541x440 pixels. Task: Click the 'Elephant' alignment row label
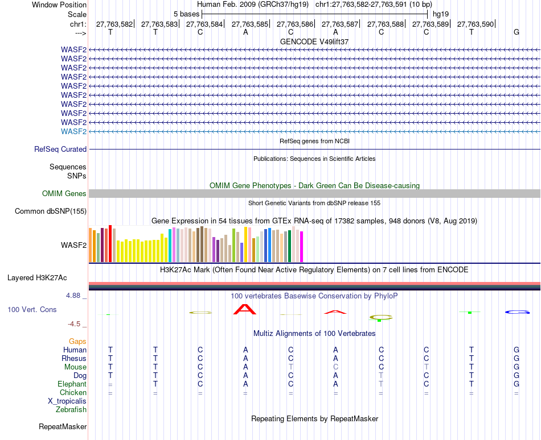pyautogui.click(x=72, y=384)
